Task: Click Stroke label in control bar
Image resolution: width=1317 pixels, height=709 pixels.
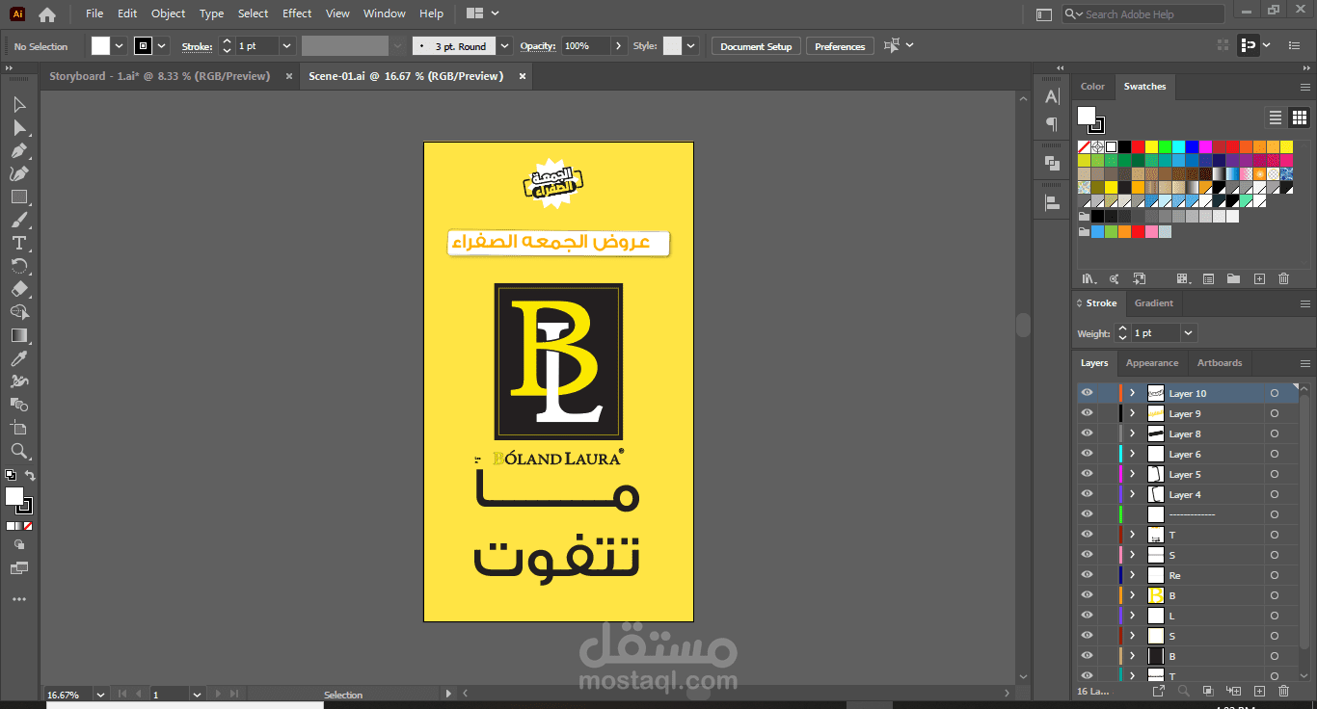Action: 197,46
